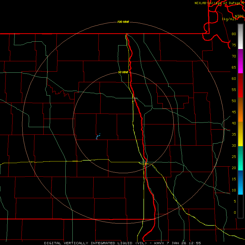This screenshot has width=245, height=245.
Task: Pick the dark red segment of color bar
Action: (240, 85)
